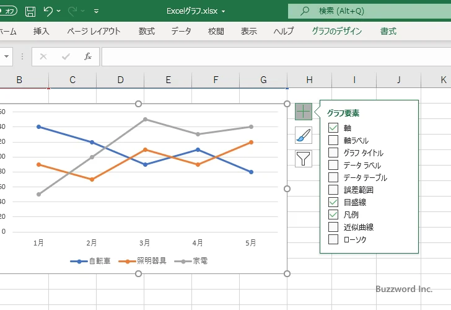Click the Insert Function fx icon
The image size is (451, 310).
click(x=88, y=56)
